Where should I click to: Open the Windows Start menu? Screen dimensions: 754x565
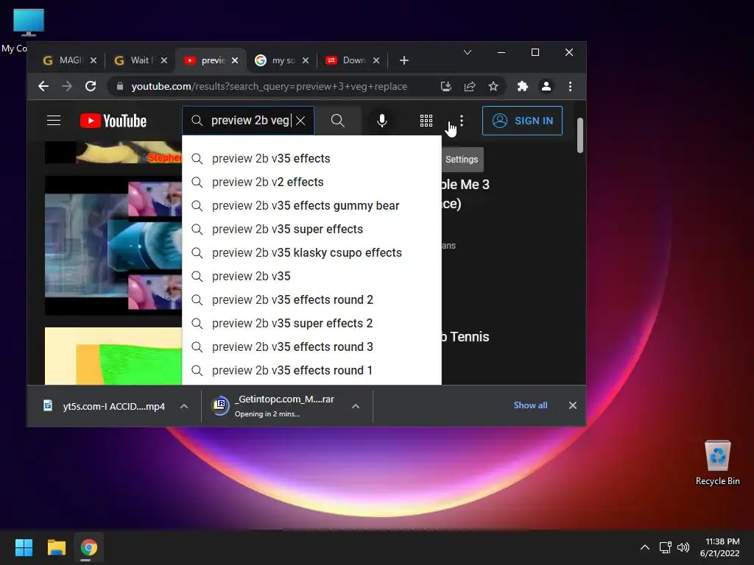[x=24, y=547]
